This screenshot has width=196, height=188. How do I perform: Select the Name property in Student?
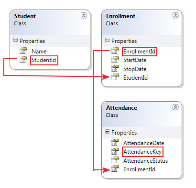click(39, 52)
